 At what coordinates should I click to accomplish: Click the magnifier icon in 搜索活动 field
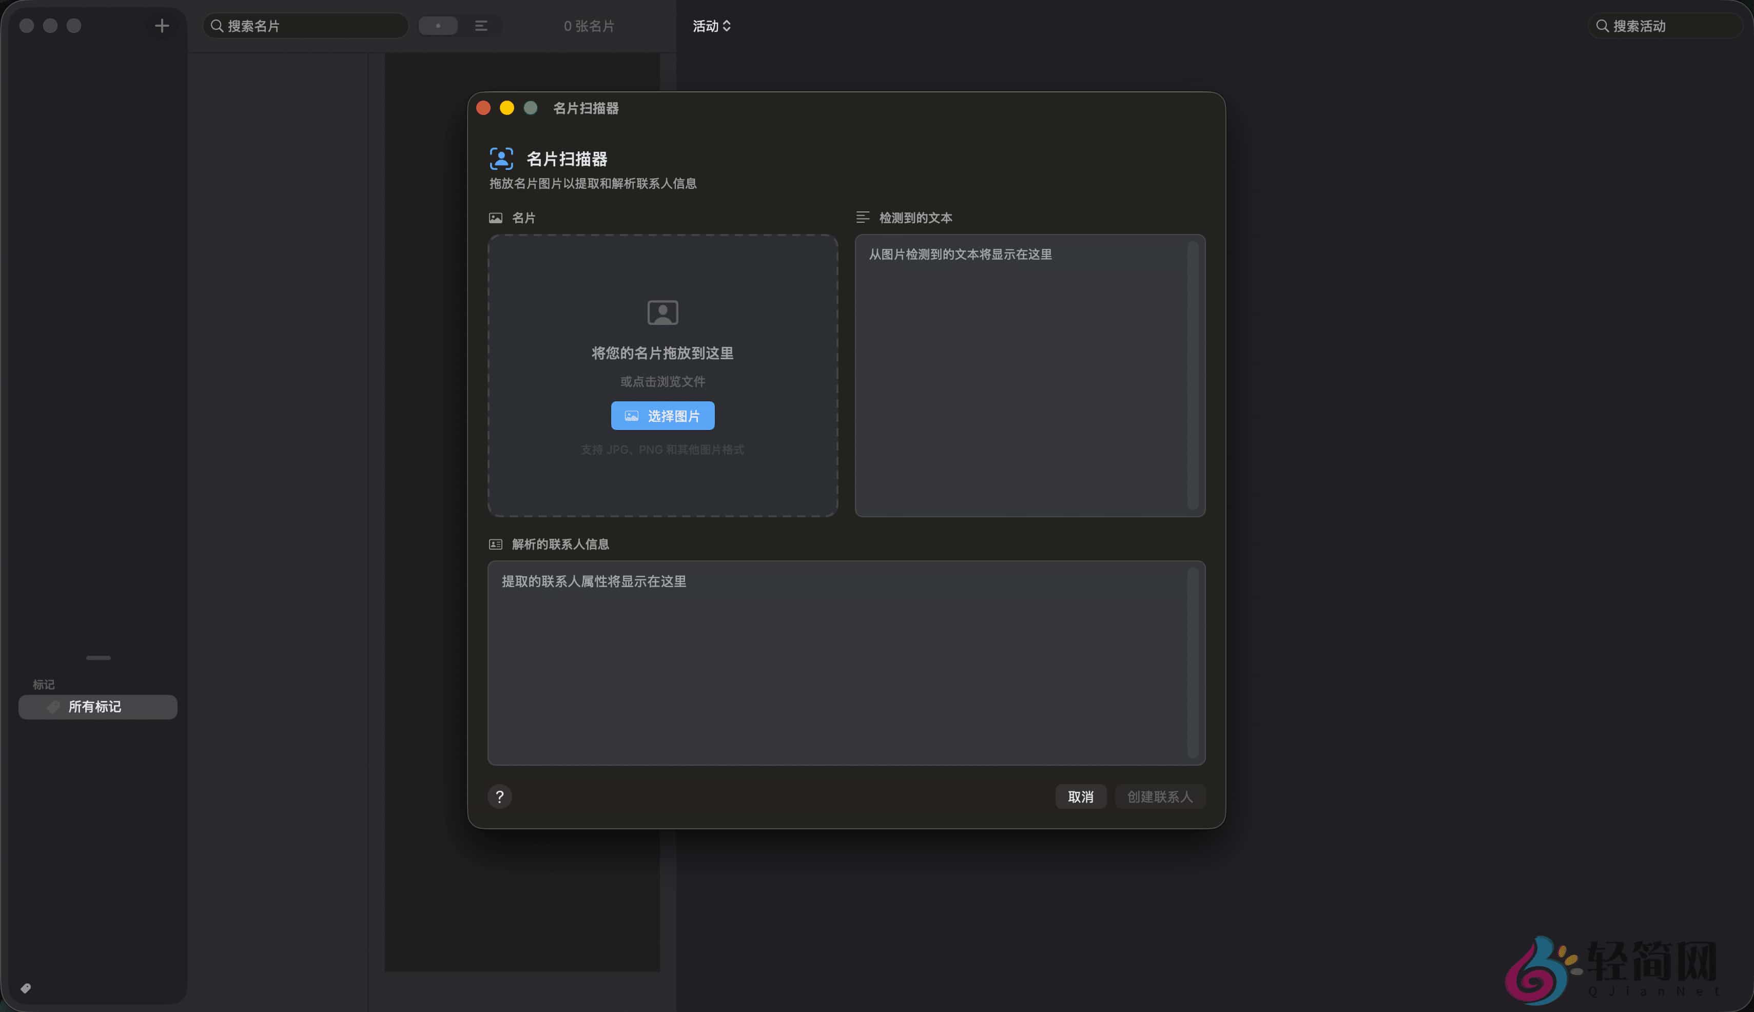[x=1603, y=26]
